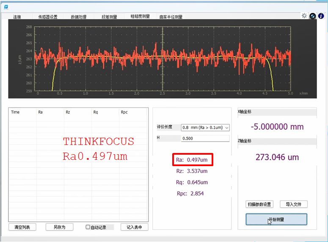Switch to the 曲率半径测量 tab
The width and height of the screenshot is (328, 242).
171,17
